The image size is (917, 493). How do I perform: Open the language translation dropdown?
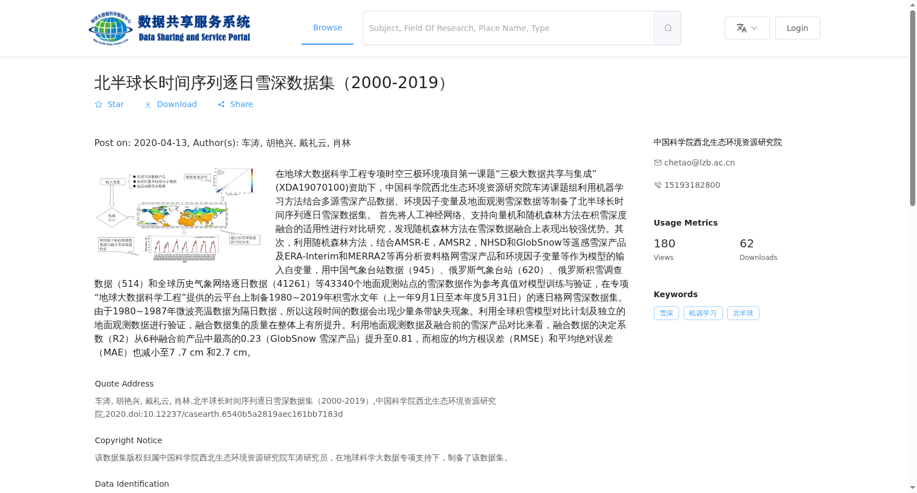pyautogui.click(x=747, y=28)
